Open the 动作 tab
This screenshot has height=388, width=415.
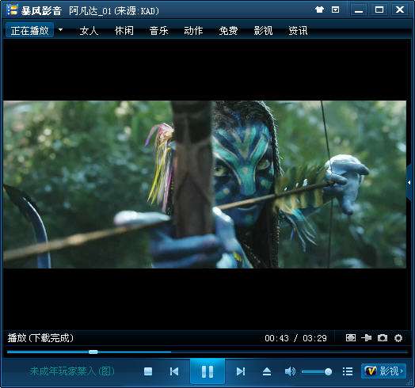[193, 31]
